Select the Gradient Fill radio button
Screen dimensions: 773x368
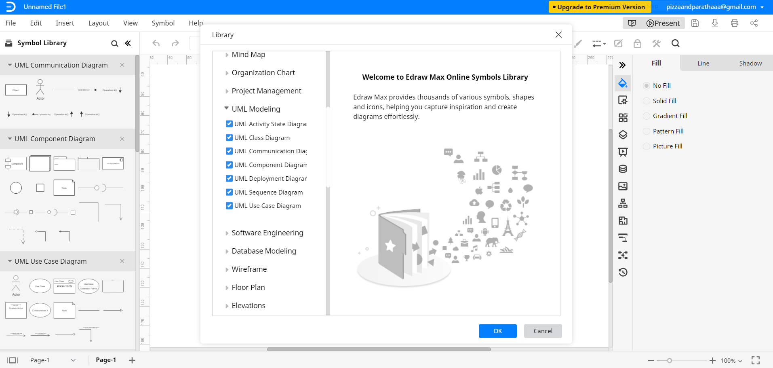tap(647, 116)
